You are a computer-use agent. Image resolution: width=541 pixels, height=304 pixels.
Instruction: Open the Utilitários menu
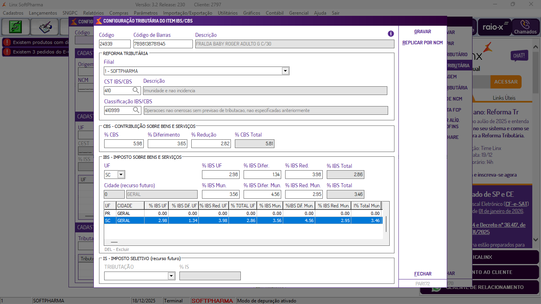(x=228, y=13)
